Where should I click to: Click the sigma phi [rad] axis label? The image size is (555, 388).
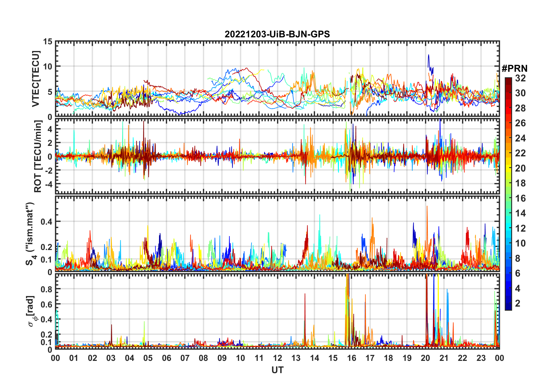point(31,311)
